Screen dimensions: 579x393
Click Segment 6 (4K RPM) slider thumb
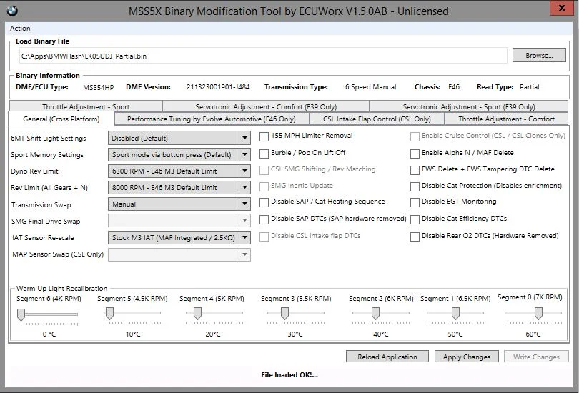[21, 315]
